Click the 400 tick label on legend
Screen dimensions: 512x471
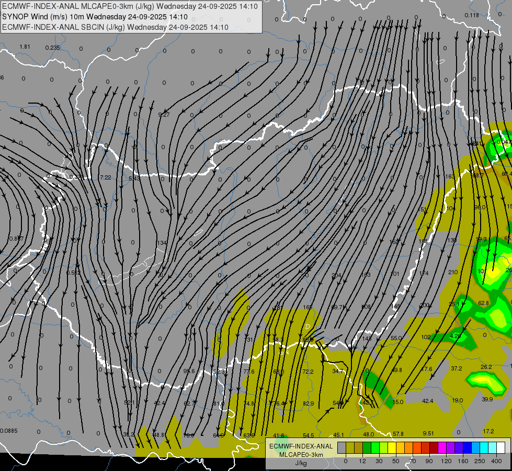point(496,461)
